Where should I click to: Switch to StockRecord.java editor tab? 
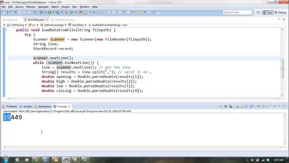[63, 19]
